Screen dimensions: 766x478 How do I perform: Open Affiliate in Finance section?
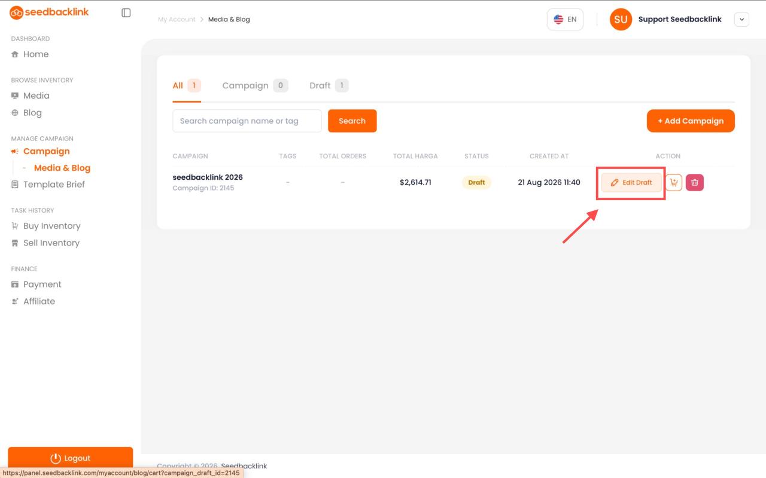coord(39,302)
